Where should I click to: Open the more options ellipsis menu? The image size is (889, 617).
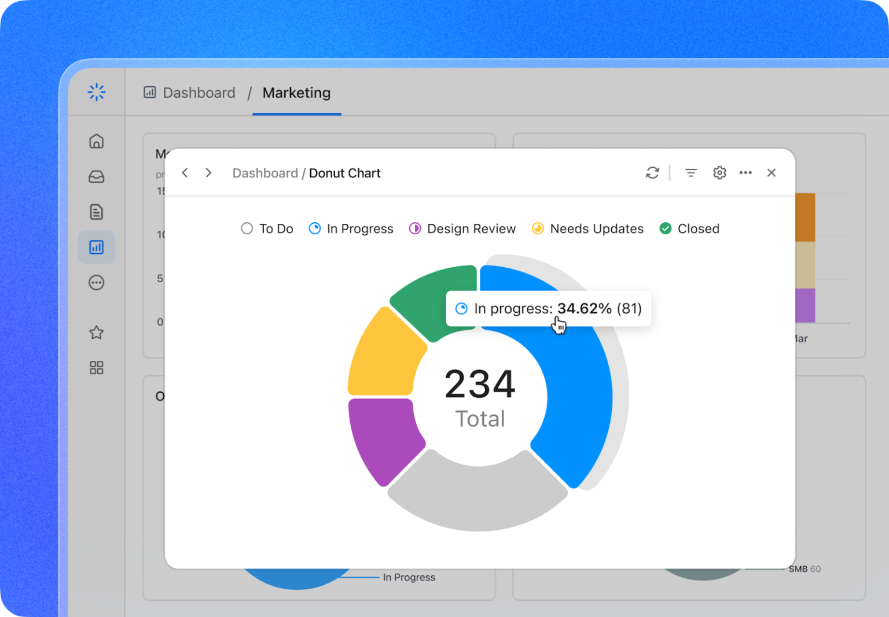click(745, 172)
